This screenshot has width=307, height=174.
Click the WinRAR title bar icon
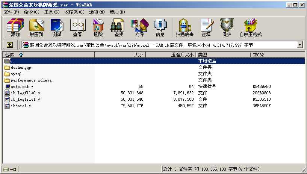point(5,5)
